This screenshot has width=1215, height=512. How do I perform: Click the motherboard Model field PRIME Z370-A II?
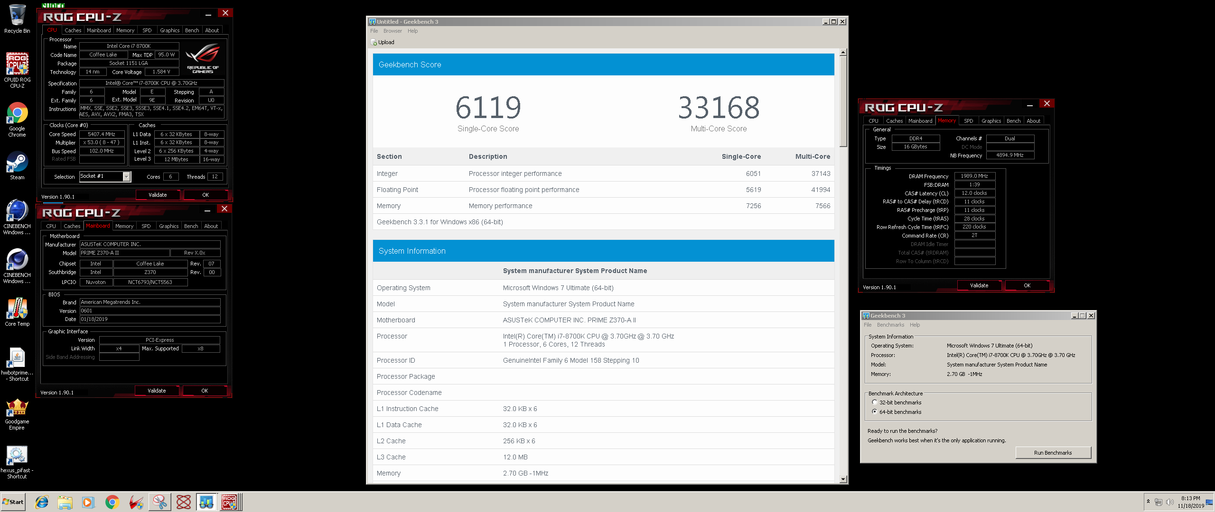124,253
